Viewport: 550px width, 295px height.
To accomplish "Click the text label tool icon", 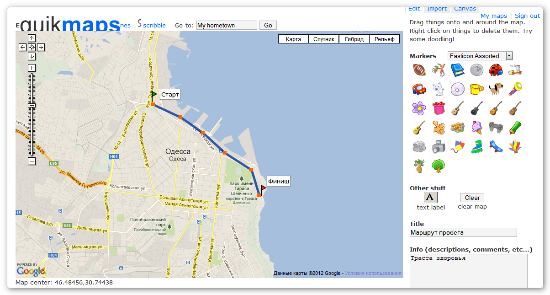I will (x=430, y=198).
